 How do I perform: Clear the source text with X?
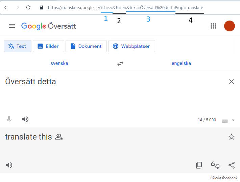[232, 82]
